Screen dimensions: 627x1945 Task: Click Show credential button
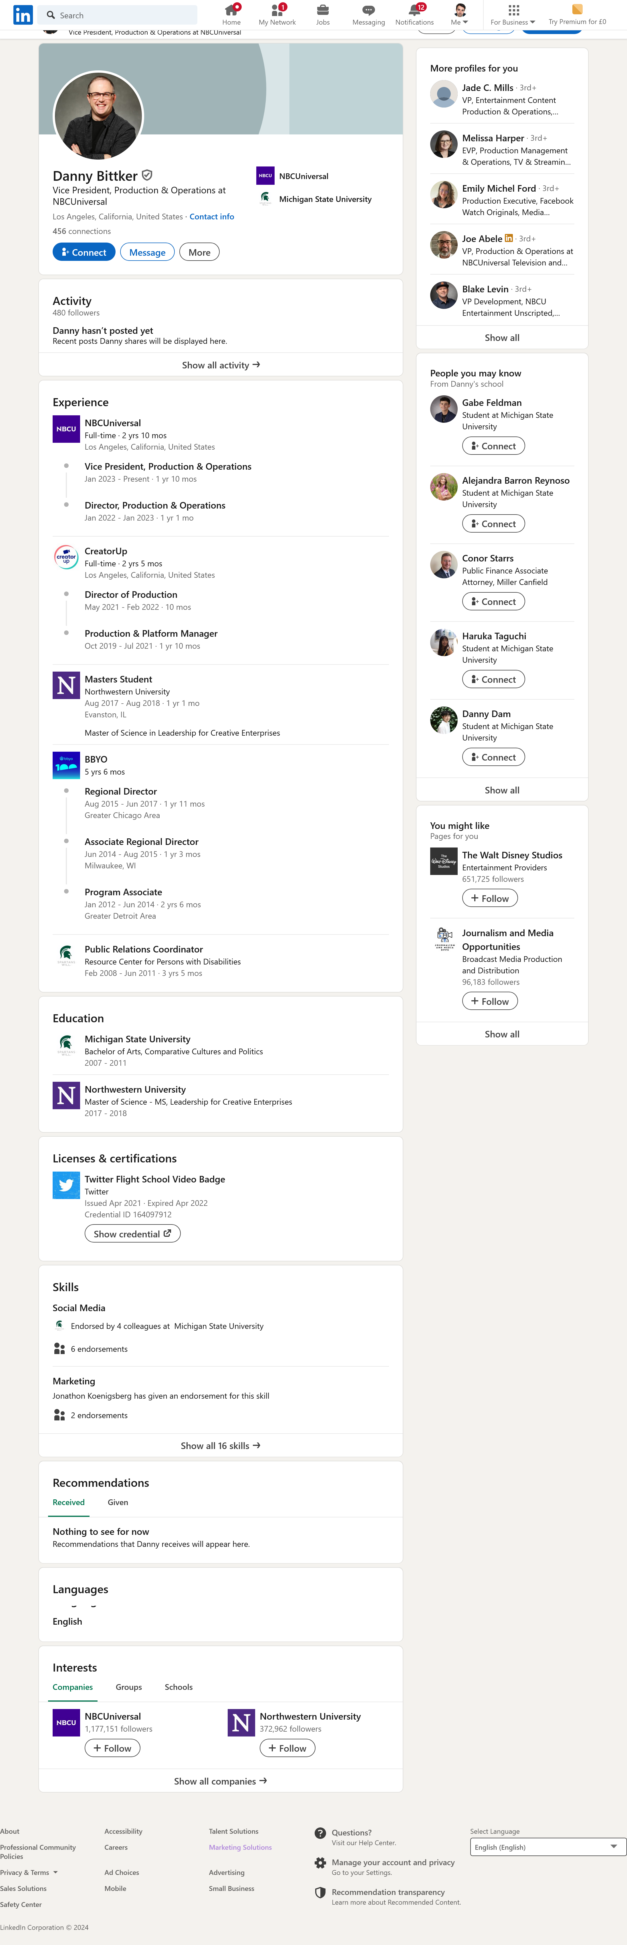click(132, 1233)
